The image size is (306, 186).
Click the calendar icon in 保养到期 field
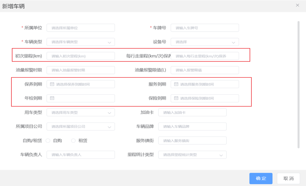pos(52,84)
